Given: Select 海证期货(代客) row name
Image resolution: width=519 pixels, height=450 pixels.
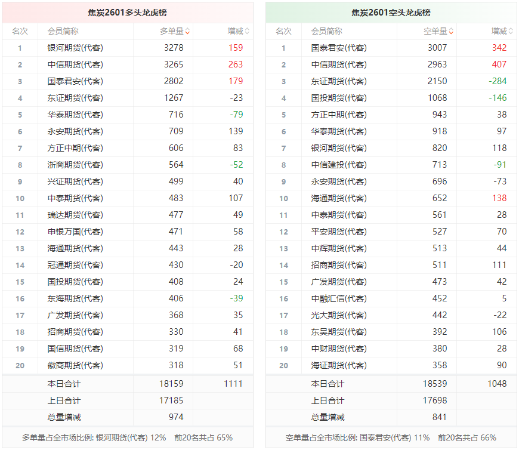Looking at the screenshot, I should click(339, 365).
